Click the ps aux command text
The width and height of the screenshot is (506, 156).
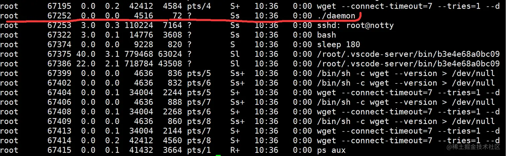(x=331, y=150)
